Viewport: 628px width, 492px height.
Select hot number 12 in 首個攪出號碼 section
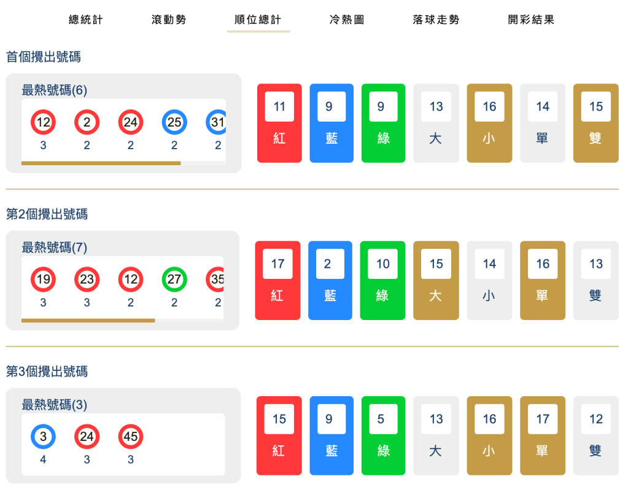coord(42,122)
